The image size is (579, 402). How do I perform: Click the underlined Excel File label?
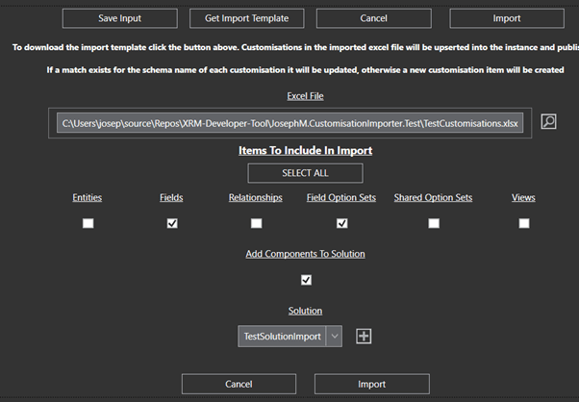[x=305, y=96]
